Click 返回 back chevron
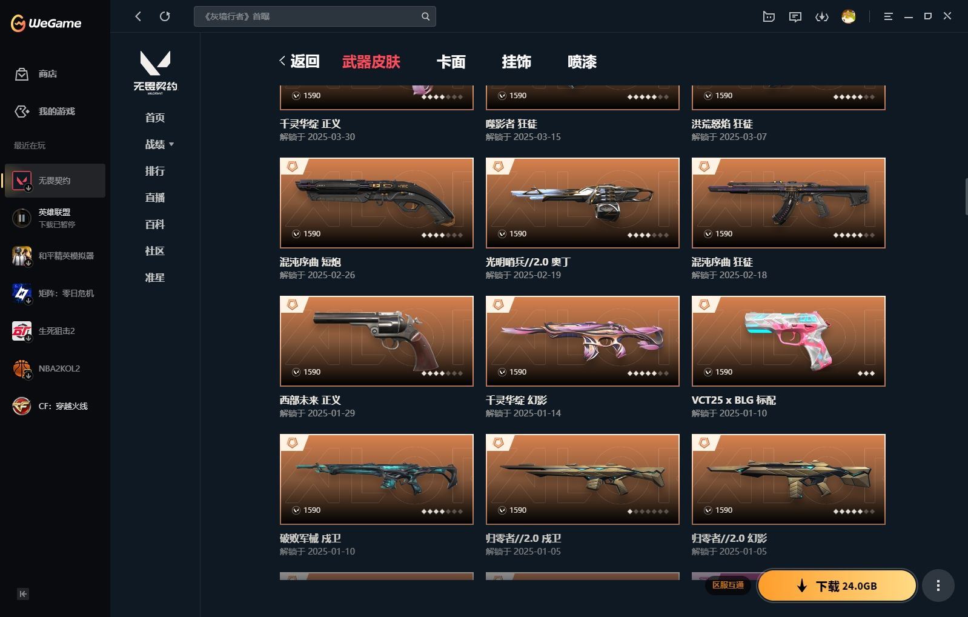Screen dimensions: 968x617 tap(282, 61)
